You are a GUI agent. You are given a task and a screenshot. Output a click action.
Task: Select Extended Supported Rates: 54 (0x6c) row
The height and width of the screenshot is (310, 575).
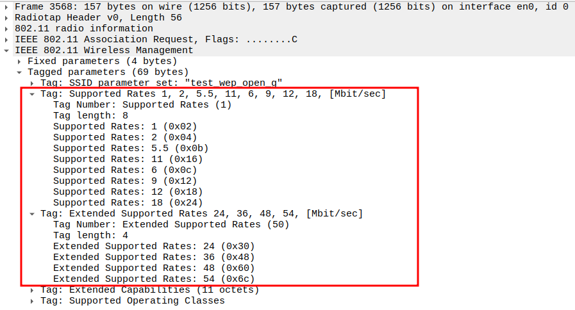click(154, 279)
